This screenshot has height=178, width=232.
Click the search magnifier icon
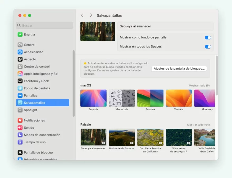coord(19,25)
